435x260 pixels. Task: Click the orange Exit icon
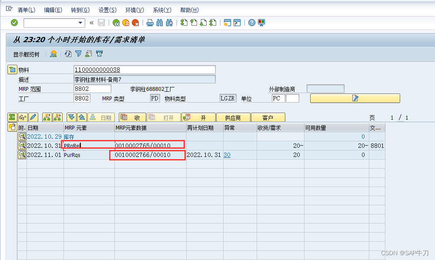tap(126, 23)
